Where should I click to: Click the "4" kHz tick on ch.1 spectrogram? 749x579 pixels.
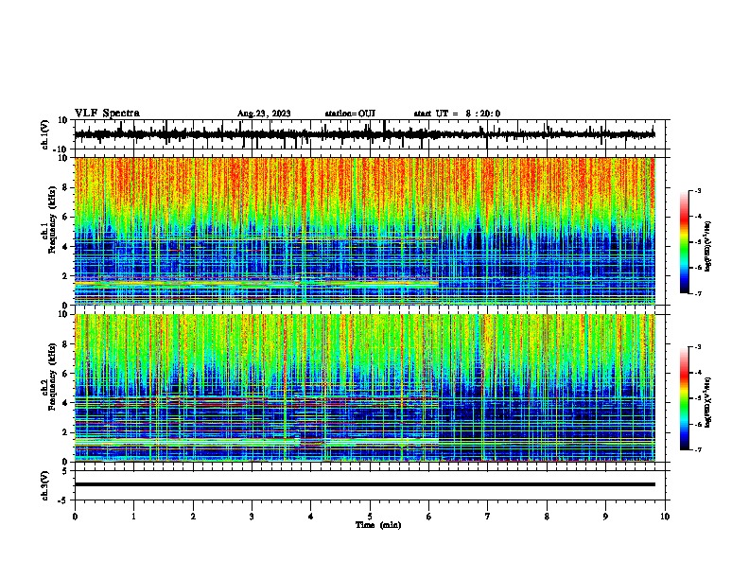pyautogui.click(x=65, y=247)
